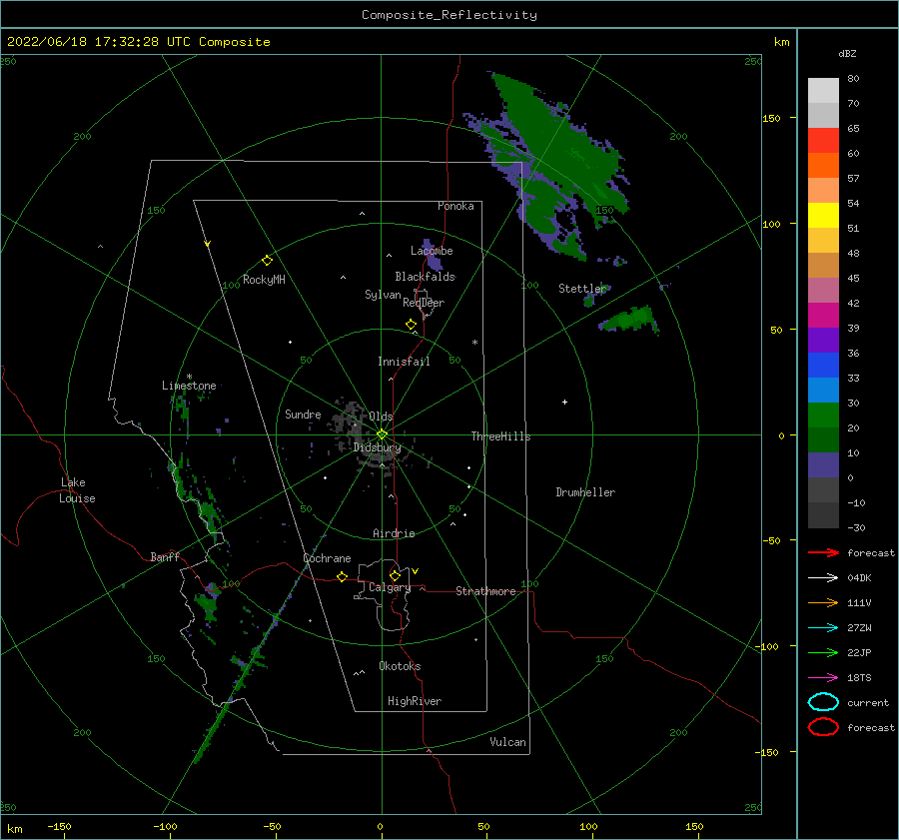899x840 pixels.
Task: Select the red forecast ellipse legend icon
Action: click(x=823, y=727)
